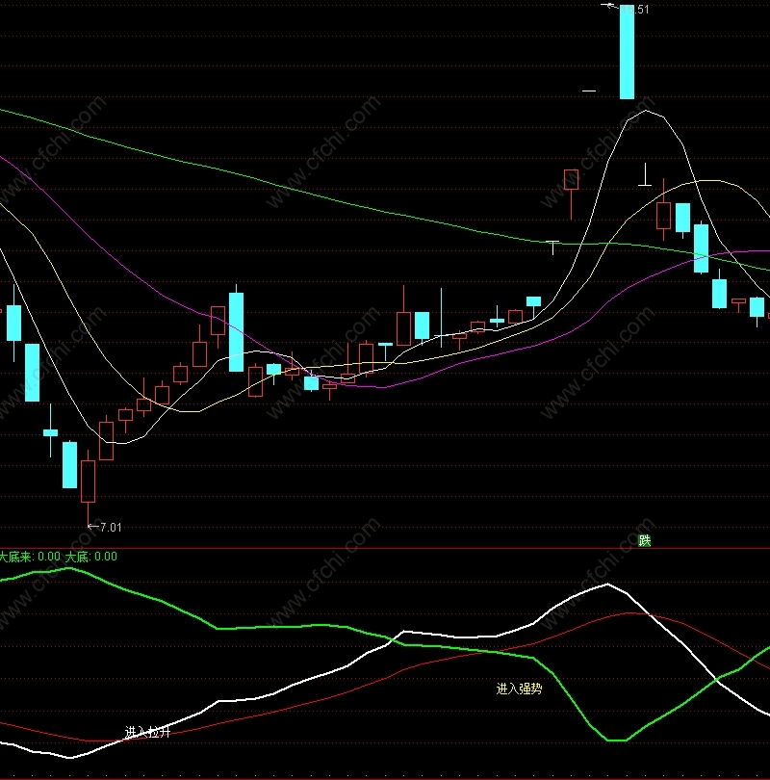The height and width of the screenshot is (780, 770).
Task: Click the 7.01 low price label
Action: click(111, 528)
